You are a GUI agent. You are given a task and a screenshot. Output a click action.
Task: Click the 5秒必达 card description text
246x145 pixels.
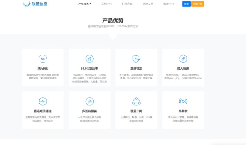click(43, 76)
